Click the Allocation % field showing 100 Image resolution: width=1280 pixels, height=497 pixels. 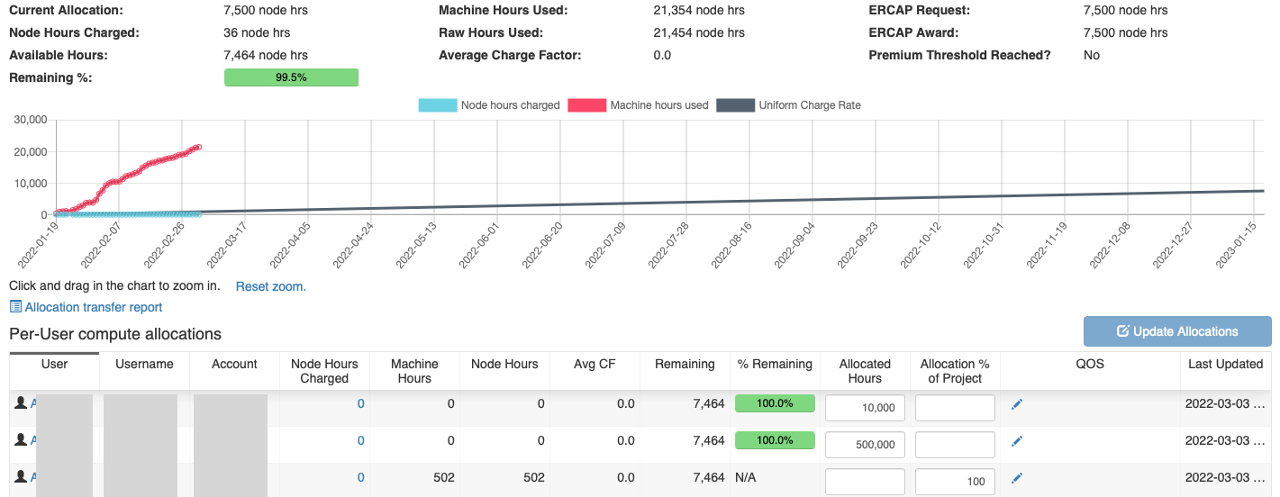954,482
